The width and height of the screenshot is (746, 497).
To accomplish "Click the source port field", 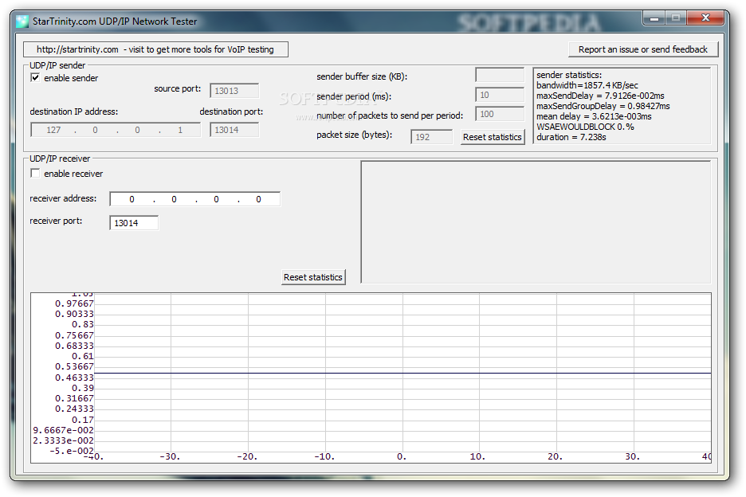I will pos(234,91).
